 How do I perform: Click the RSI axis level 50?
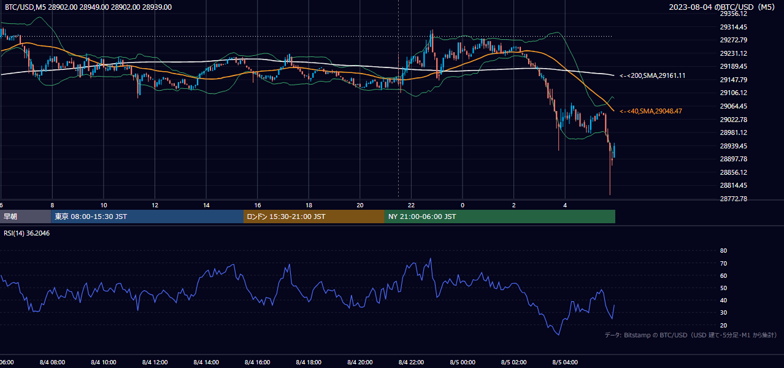(723, 288)
